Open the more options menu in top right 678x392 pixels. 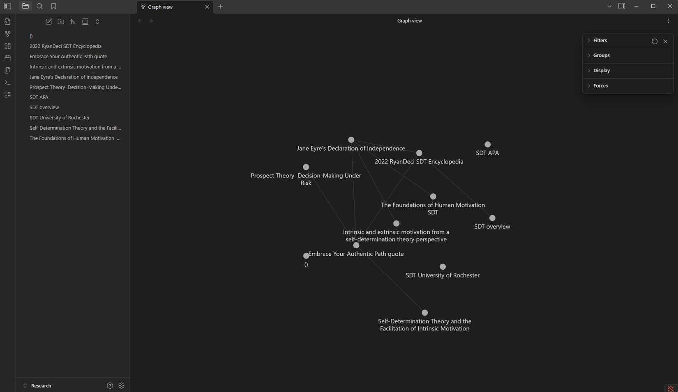click(669, 21)
